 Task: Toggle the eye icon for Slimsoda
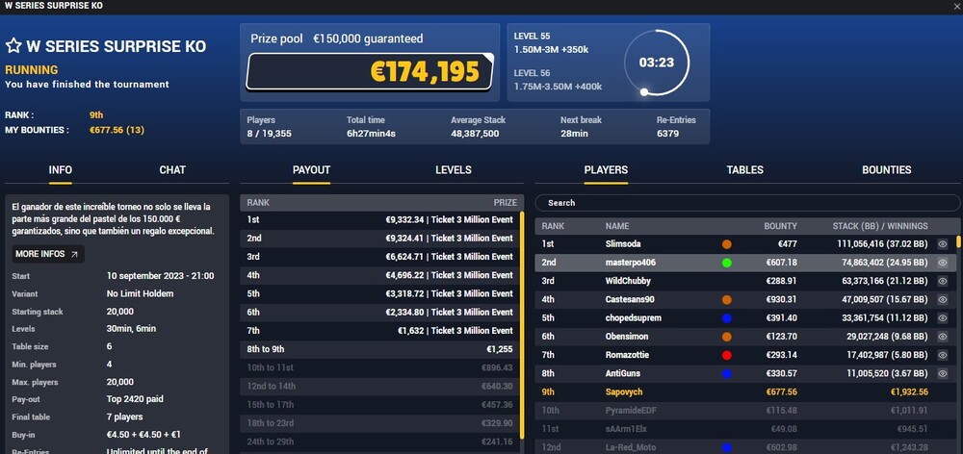coord(943,244)
